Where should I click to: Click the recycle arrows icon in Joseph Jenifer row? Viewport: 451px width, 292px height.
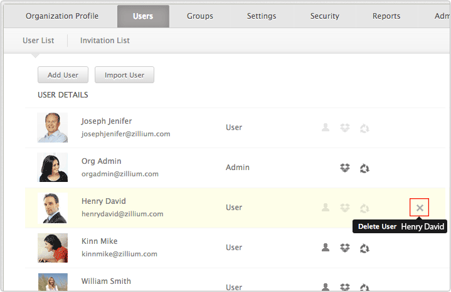click(x=364, y=128)
